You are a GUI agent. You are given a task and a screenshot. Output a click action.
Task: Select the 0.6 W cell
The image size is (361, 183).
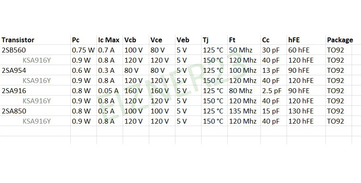click(x=81, y=70)
